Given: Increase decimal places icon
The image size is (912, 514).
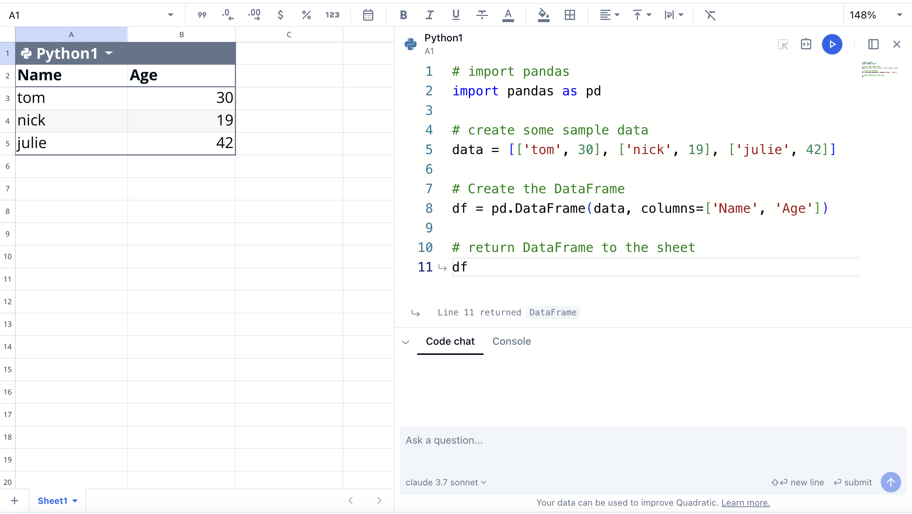Looking at the screenshot, I should pyautogui.click(x=254, y=15).
